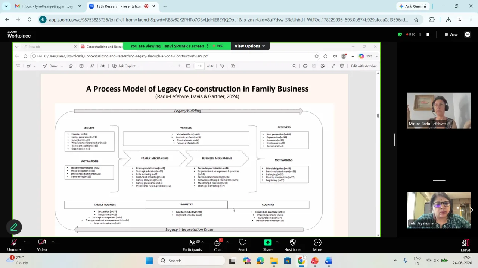
Task: Select Miruna Radu-Lefebvre's video tile
Action: tap(439, 111)
